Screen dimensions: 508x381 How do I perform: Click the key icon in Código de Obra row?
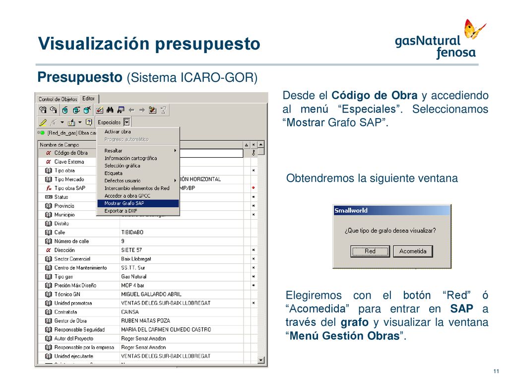tap(254, 153)
